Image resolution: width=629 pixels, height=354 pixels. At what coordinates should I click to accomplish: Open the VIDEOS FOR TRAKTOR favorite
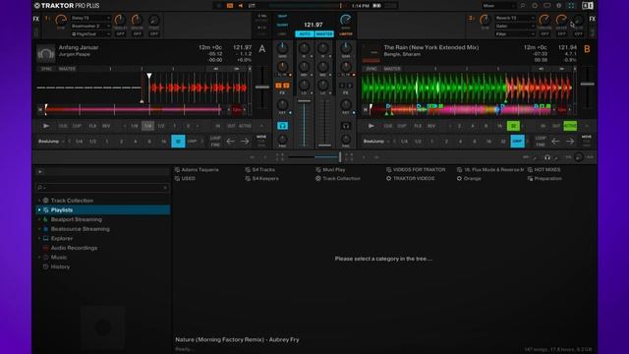click(416, 170)
